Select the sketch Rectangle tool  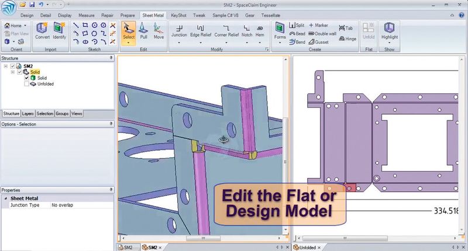(x=85, y=25)
